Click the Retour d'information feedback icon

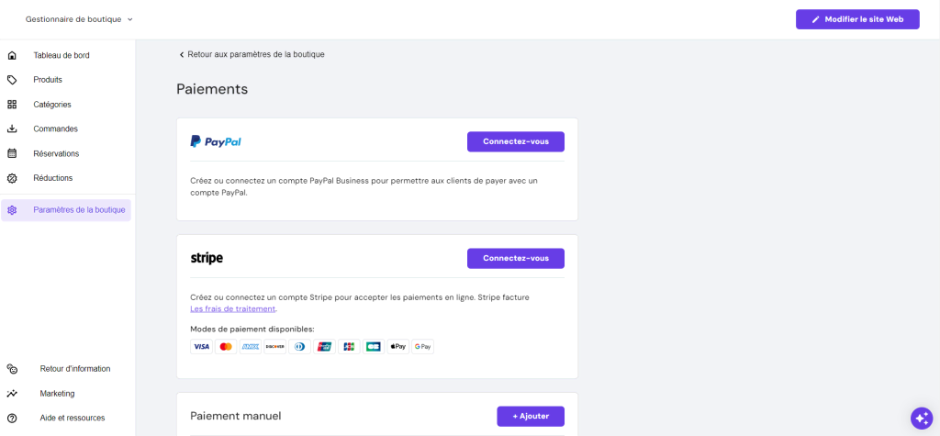click(x=12, y=369)
